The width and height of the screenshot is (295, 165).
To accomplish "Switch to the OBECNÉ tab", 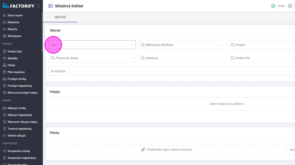I will tap(60, 17).
